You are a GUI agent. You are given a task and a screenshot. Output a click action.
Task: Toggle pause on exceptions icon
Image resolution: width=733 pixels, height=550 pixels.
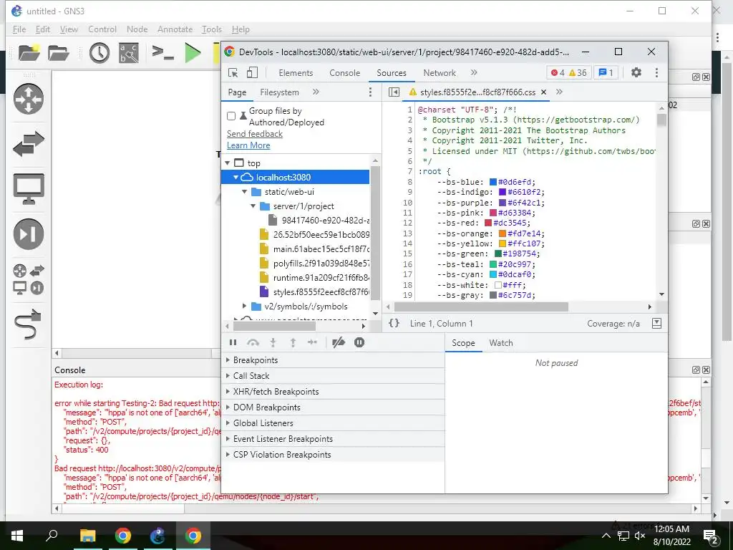pyautogui.click(x=359, y=342)
